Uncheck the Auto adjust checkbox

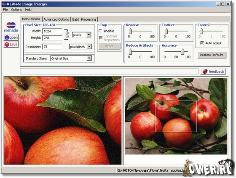click(x=202, y=43)
